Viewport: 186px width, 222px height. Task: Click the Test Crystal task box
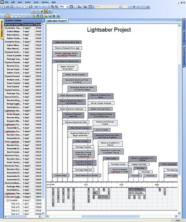click(111, 158)
